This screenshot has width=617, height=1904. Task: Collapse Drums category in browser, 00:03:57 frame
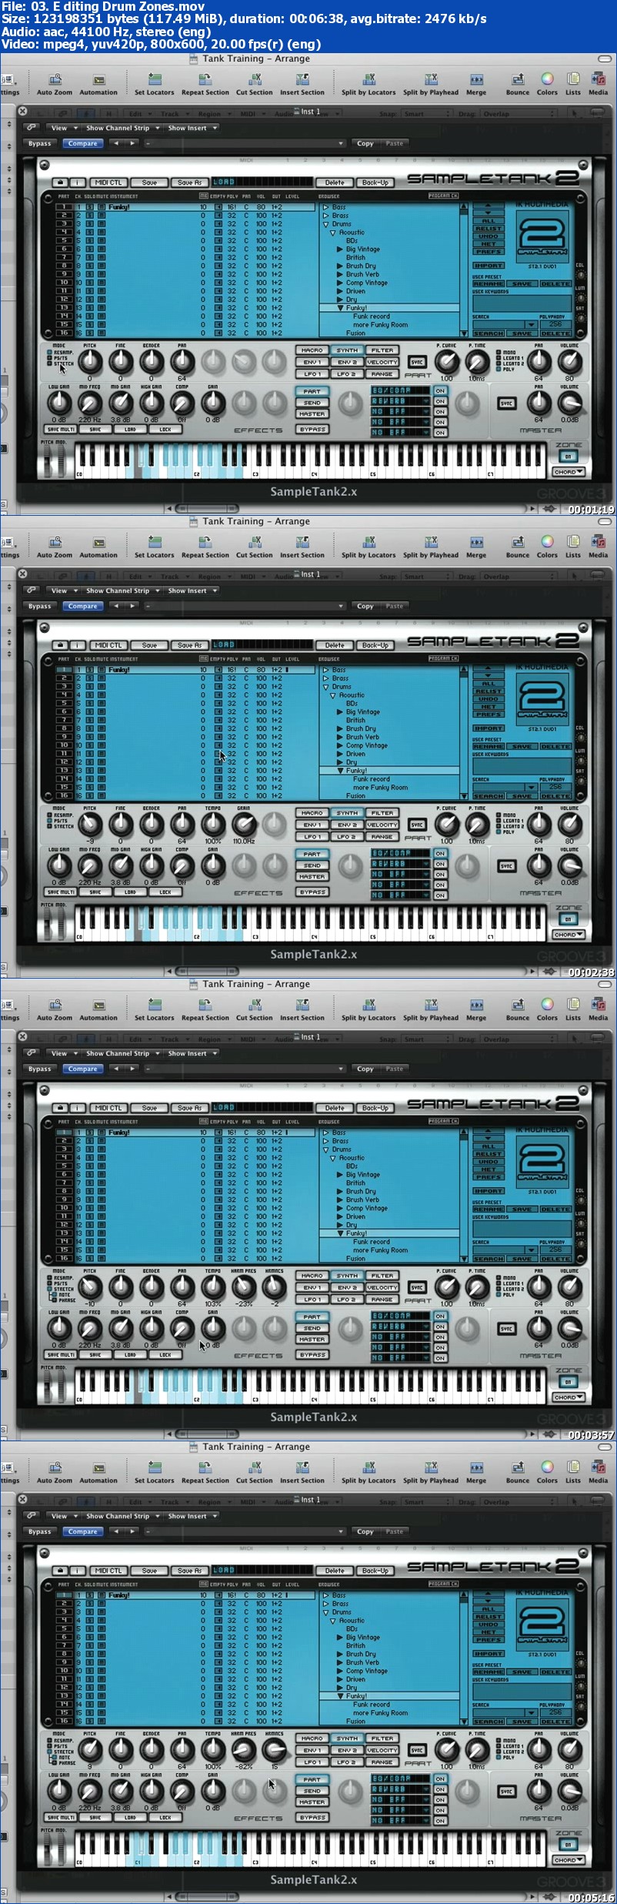tap(325, 1149)
